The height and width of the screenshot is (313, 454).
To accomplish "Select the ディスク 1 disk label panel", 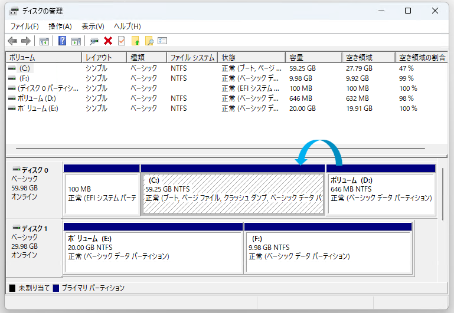I will click(x=34, y=248).
